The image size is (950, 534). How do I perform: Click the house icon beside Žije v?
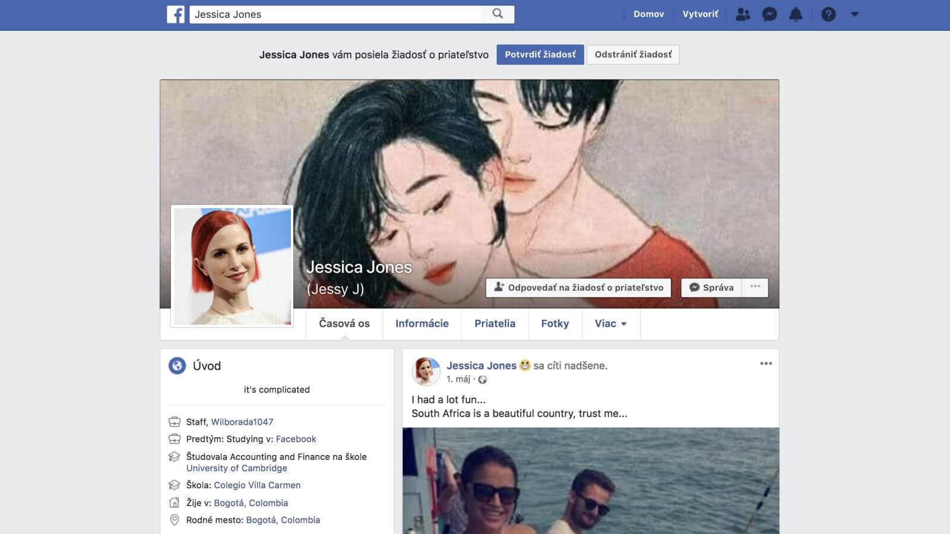[x=175, y=503]
